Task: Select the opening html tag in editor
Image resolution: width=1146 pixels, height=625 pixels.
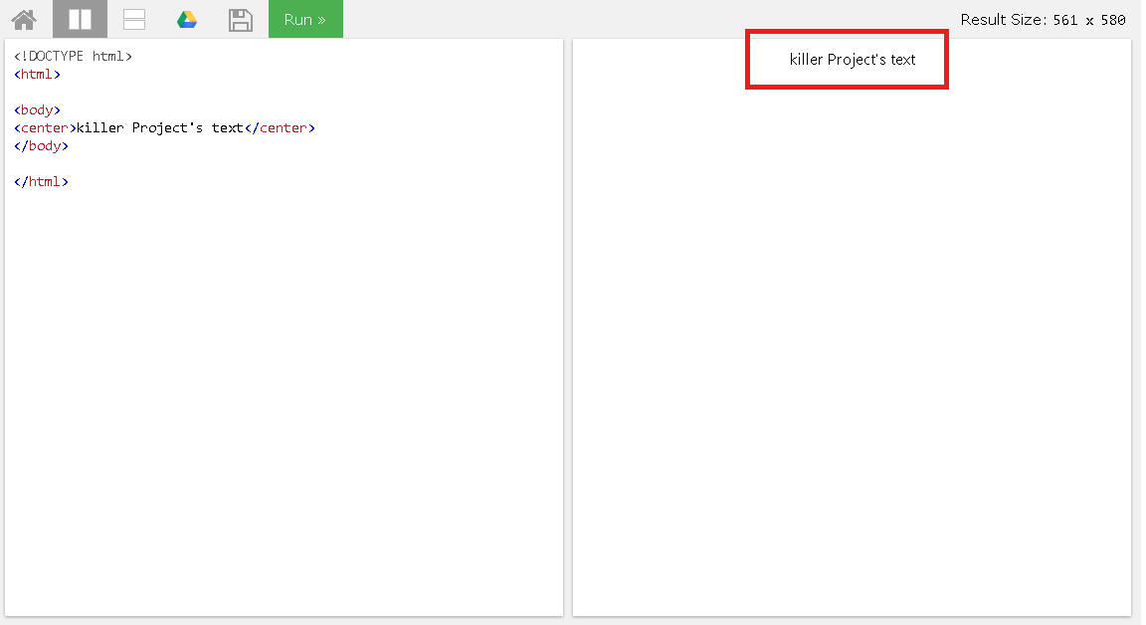Action: tap(37, 75)
